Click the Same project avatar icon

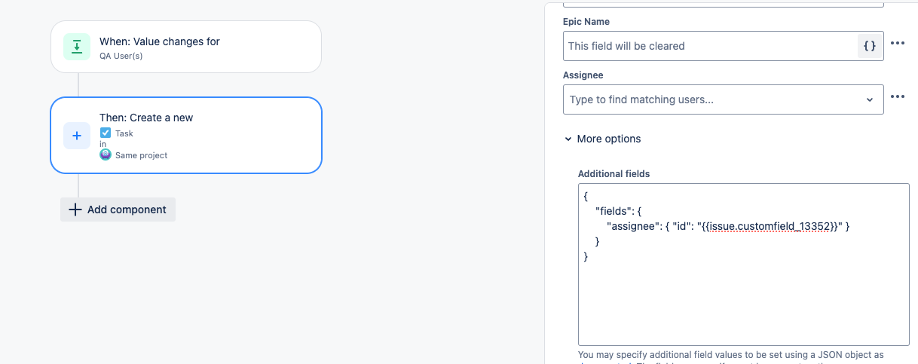coord(106,154)
